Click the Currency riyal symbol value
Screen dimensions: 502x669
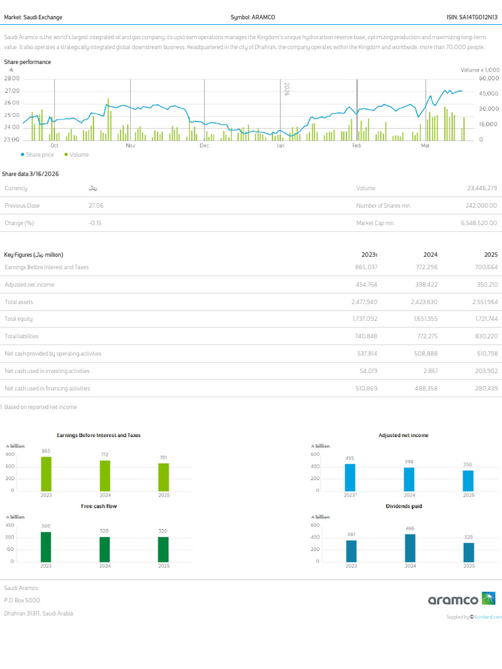[x=93, y=188]
